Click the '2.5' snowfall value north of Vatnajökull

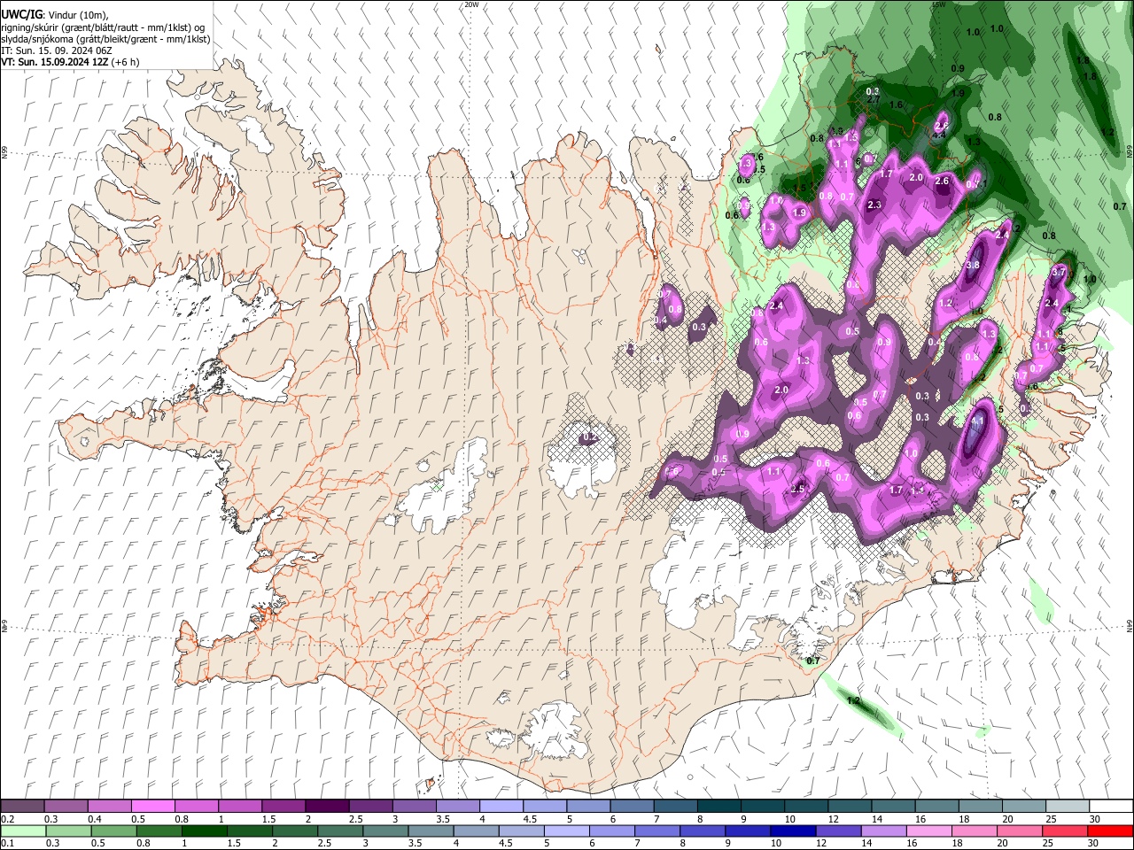click(797, 489)
